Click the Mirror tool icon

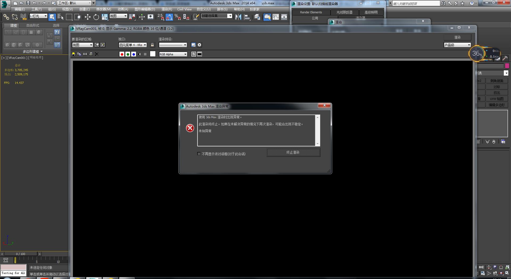click(x=238, y=17)
